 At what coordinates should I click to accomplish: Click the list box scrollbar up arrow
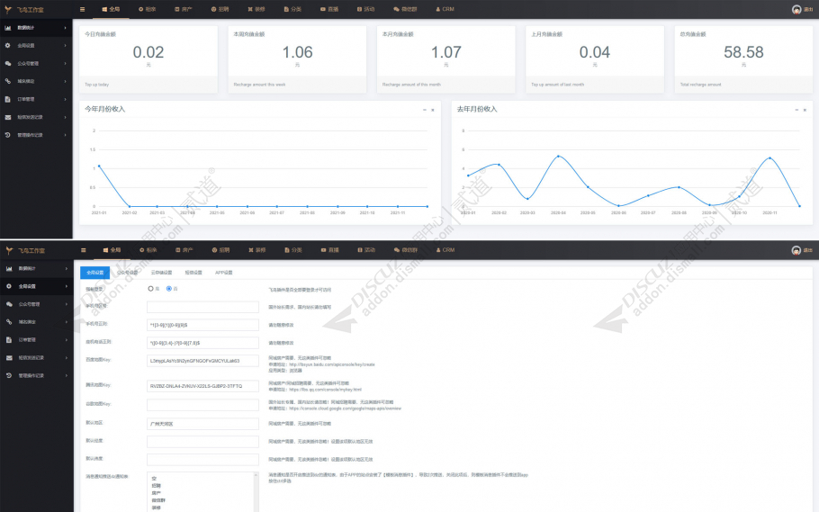point(256,475)
